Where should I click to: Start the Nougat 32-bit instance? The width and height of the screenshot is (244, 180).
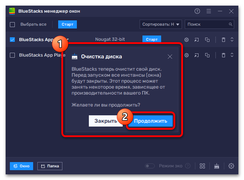pyautogui.click(x=152, y=39)
